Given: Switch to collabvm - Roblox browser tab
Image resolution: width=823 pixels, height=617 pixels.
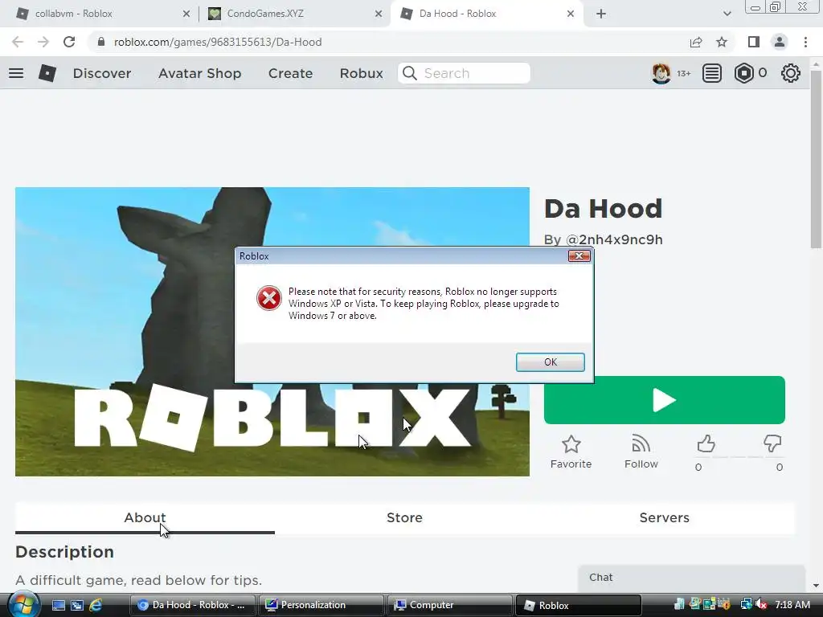Looking at the screenshot, I should coord(100,14).
